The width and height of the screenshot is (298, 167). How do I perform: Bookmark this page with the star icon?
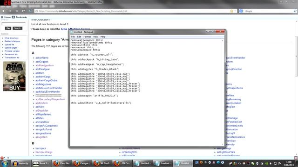tap(231, 11)
